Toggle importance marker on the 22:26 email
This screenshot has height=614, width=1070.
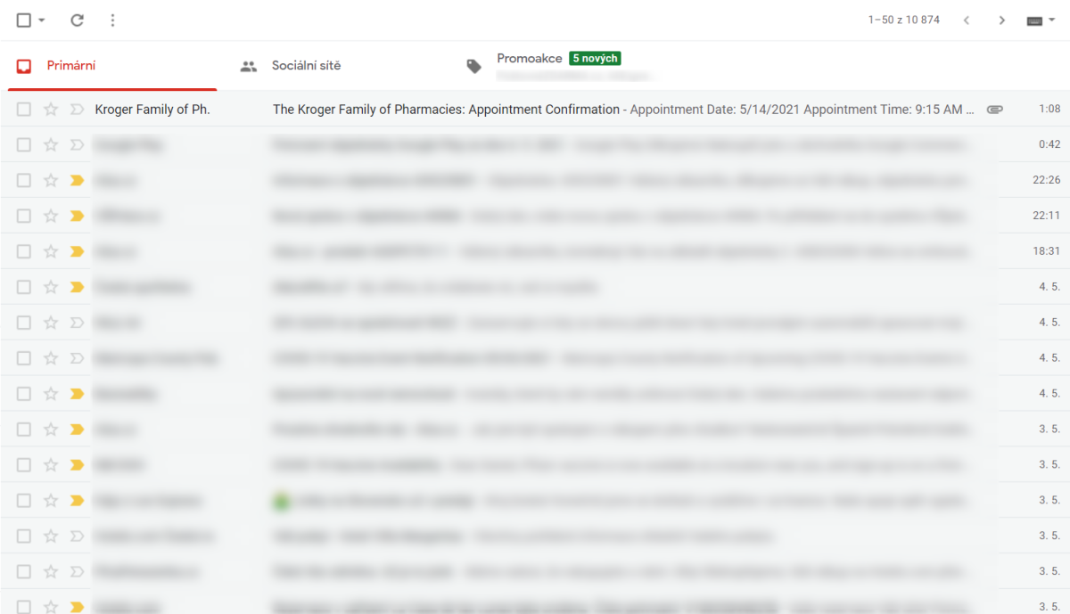pos(76,181)
